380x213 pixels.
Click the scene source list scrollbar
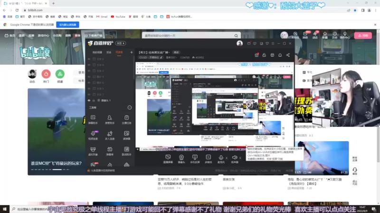click(134, 69)
